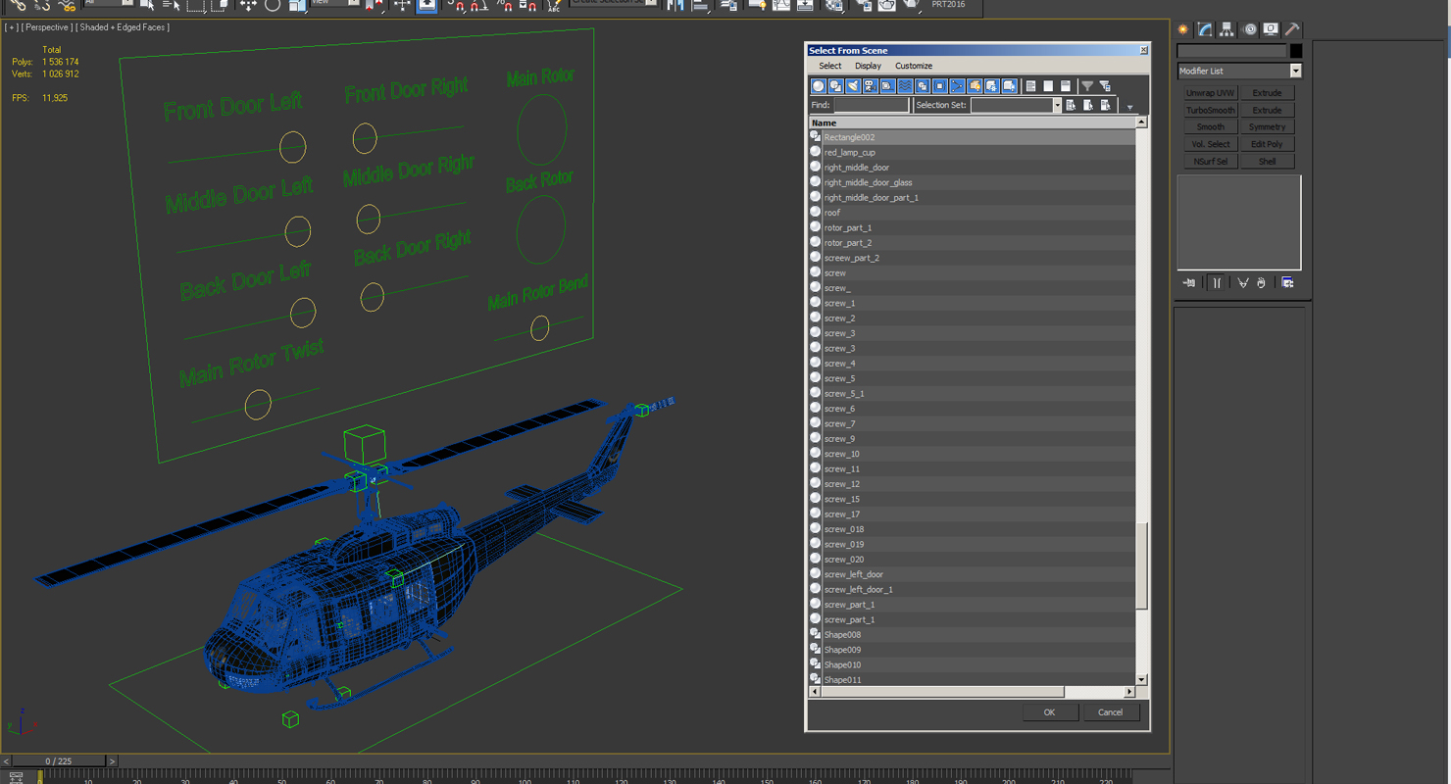Toggle Display Shapes filter icon

coord(835,86)
